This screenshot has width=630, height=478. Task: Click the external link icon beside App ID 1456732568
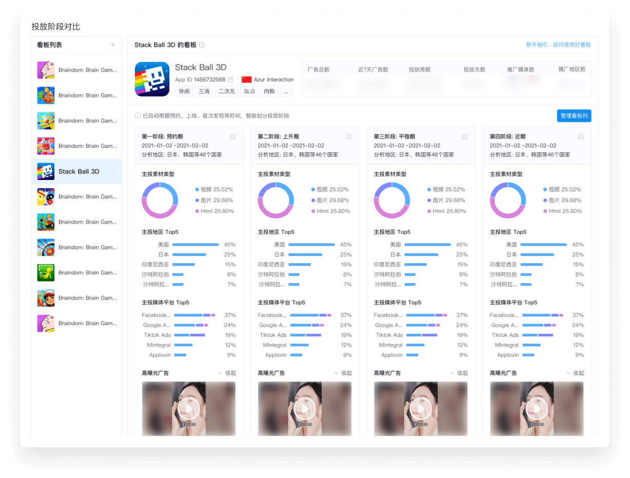tap(229, 79)
